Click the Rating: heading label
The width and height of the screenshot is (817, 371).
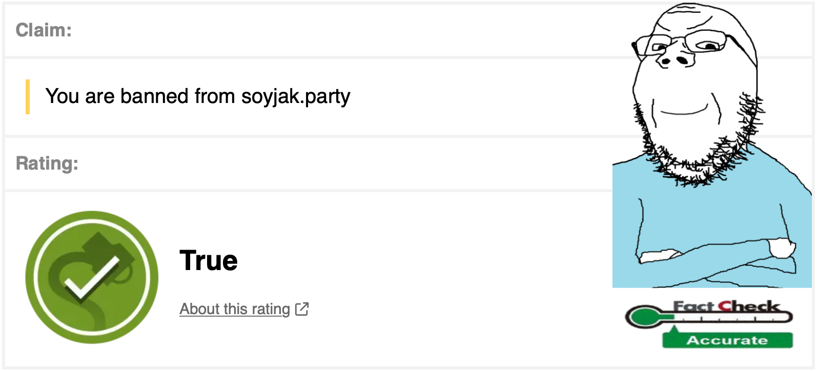coord(47,163)
